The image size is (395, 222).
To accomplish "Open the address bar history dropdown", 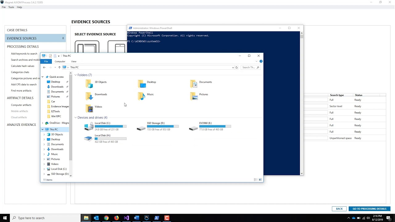I will [233, 67].
